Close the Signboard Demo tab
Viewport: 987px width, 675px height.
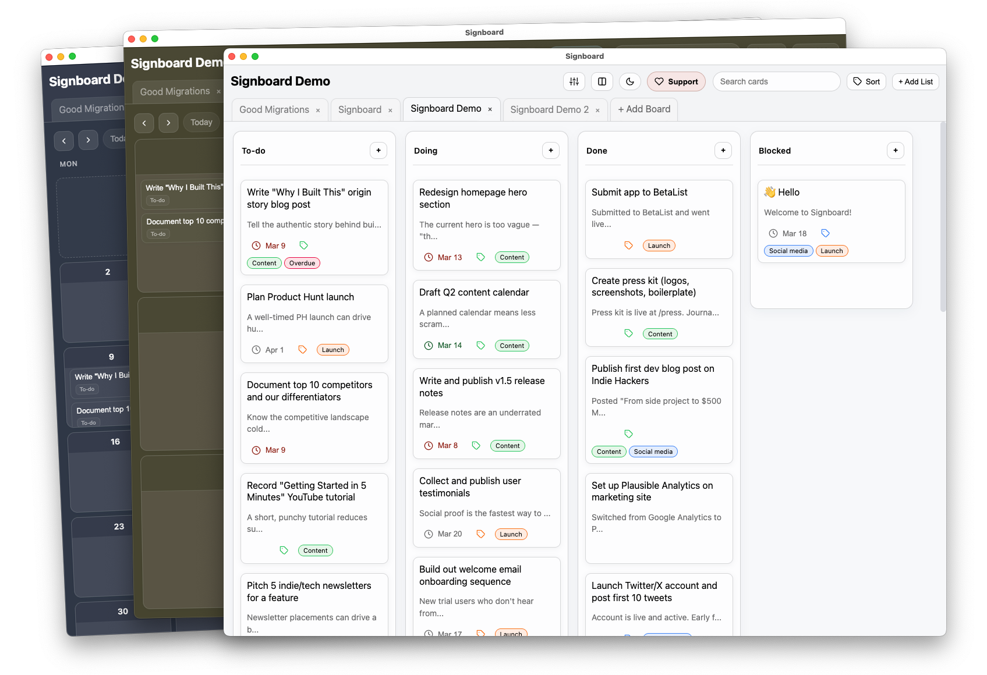tap(490, 109)
